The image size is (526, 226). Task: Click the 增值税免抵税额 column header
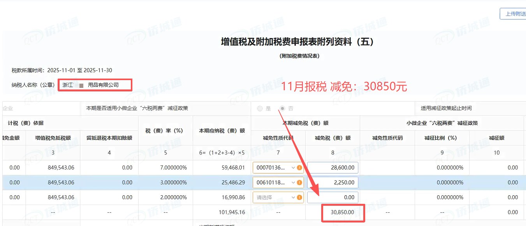(53, 138)
